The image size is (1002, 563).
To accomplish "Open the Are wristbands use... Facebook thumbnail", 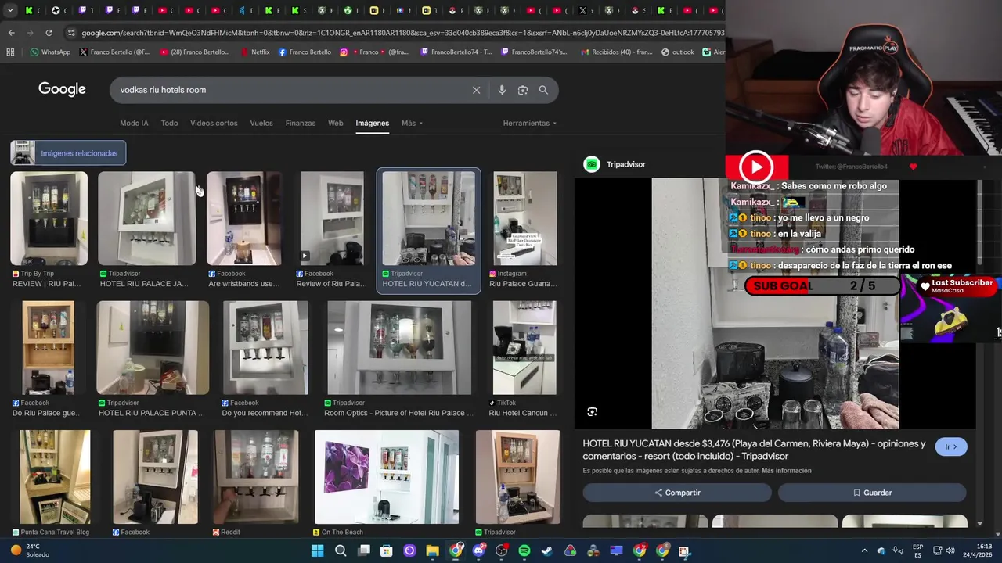I will tap(243, 219).
